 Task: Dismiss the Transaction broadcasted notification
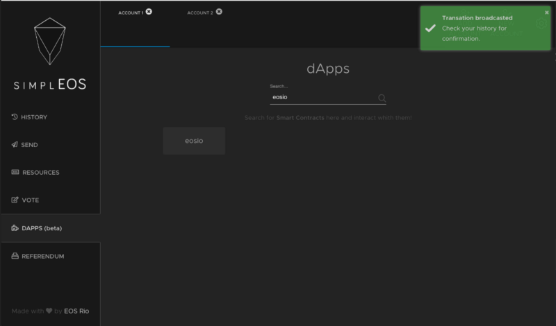click(546, 12)
